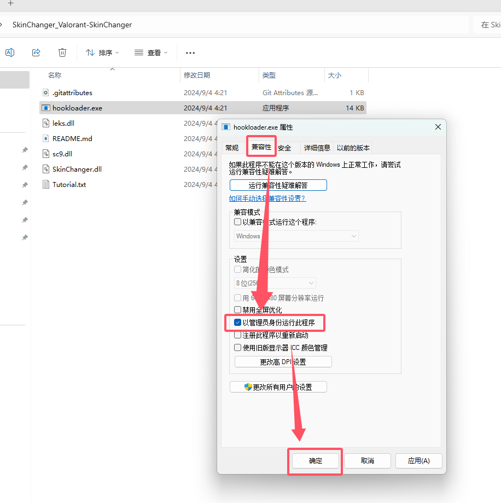Select the file named README.md

coord(72,138)
